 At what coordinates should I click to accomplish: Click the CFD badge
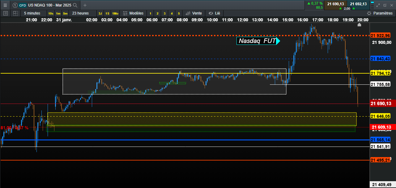tap(23, 5)
